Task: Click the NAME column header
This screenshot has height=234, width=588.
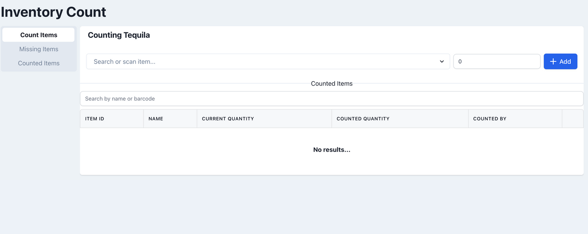Action: 156,119
